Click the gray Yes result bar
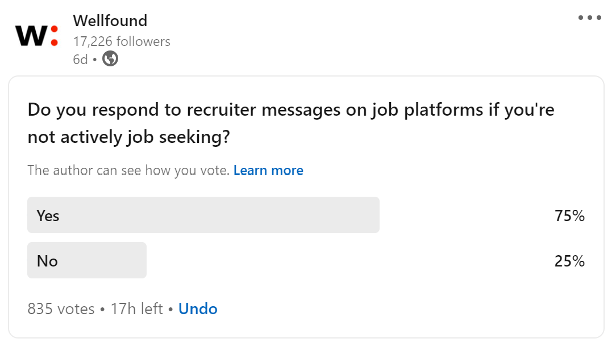This screenshot has height=347, width=616. coord(227,215)
